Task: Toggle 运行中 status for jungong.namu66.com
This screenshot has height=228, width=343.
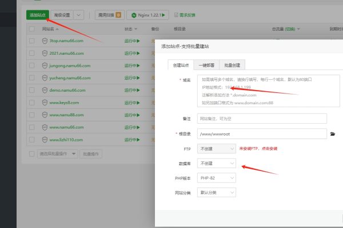Action: [132, 66]
